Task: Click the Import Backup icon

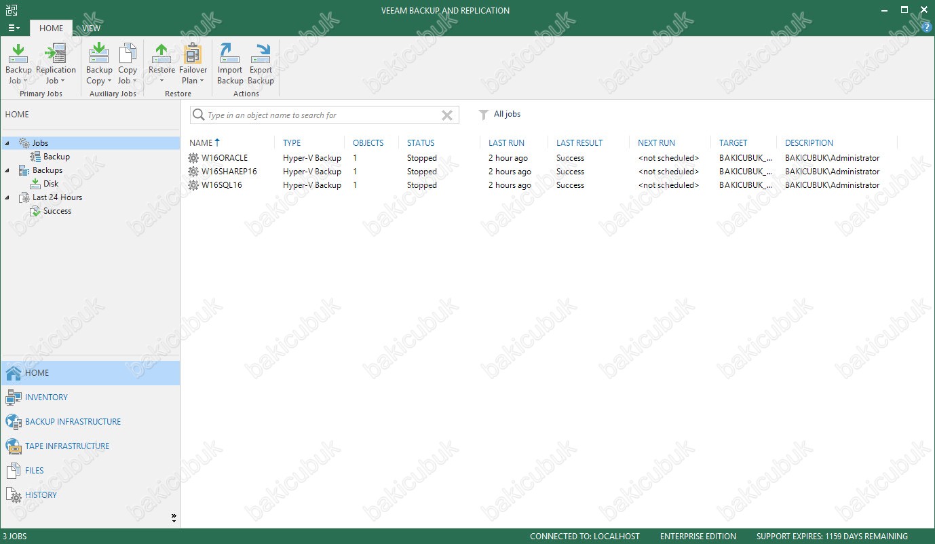Action: click(x=230, y=64)
